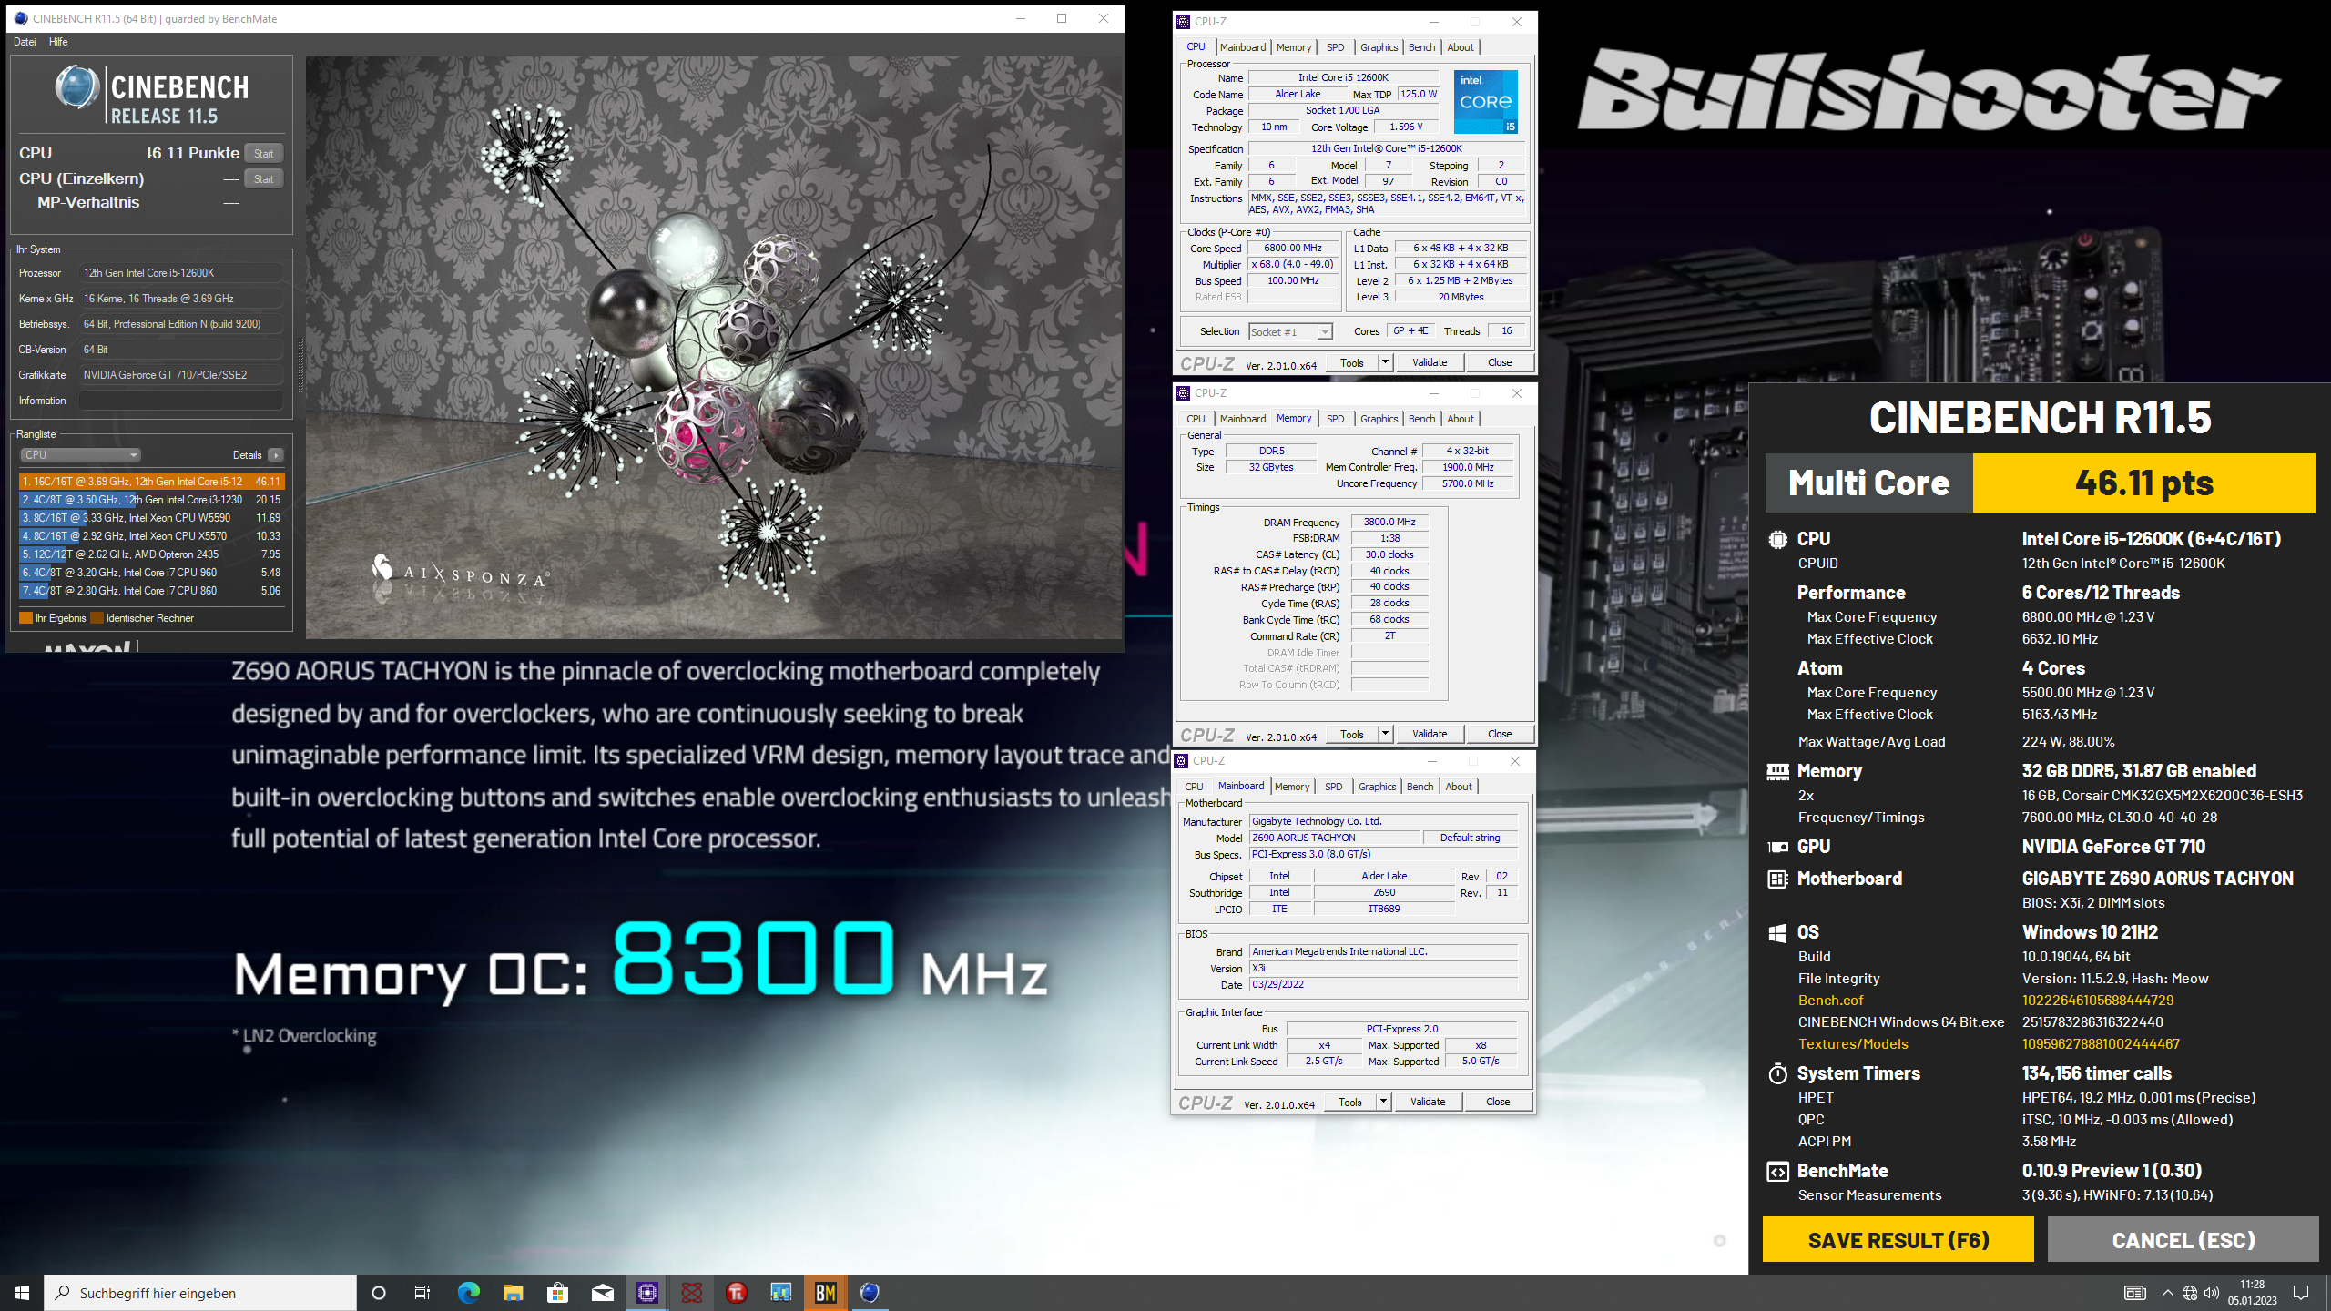The width and height of the screenshot is (2331, 1311).
Task: Expand Tools dropdown arrow in top CPU-Z window
Action: (x=1385, y=362)
